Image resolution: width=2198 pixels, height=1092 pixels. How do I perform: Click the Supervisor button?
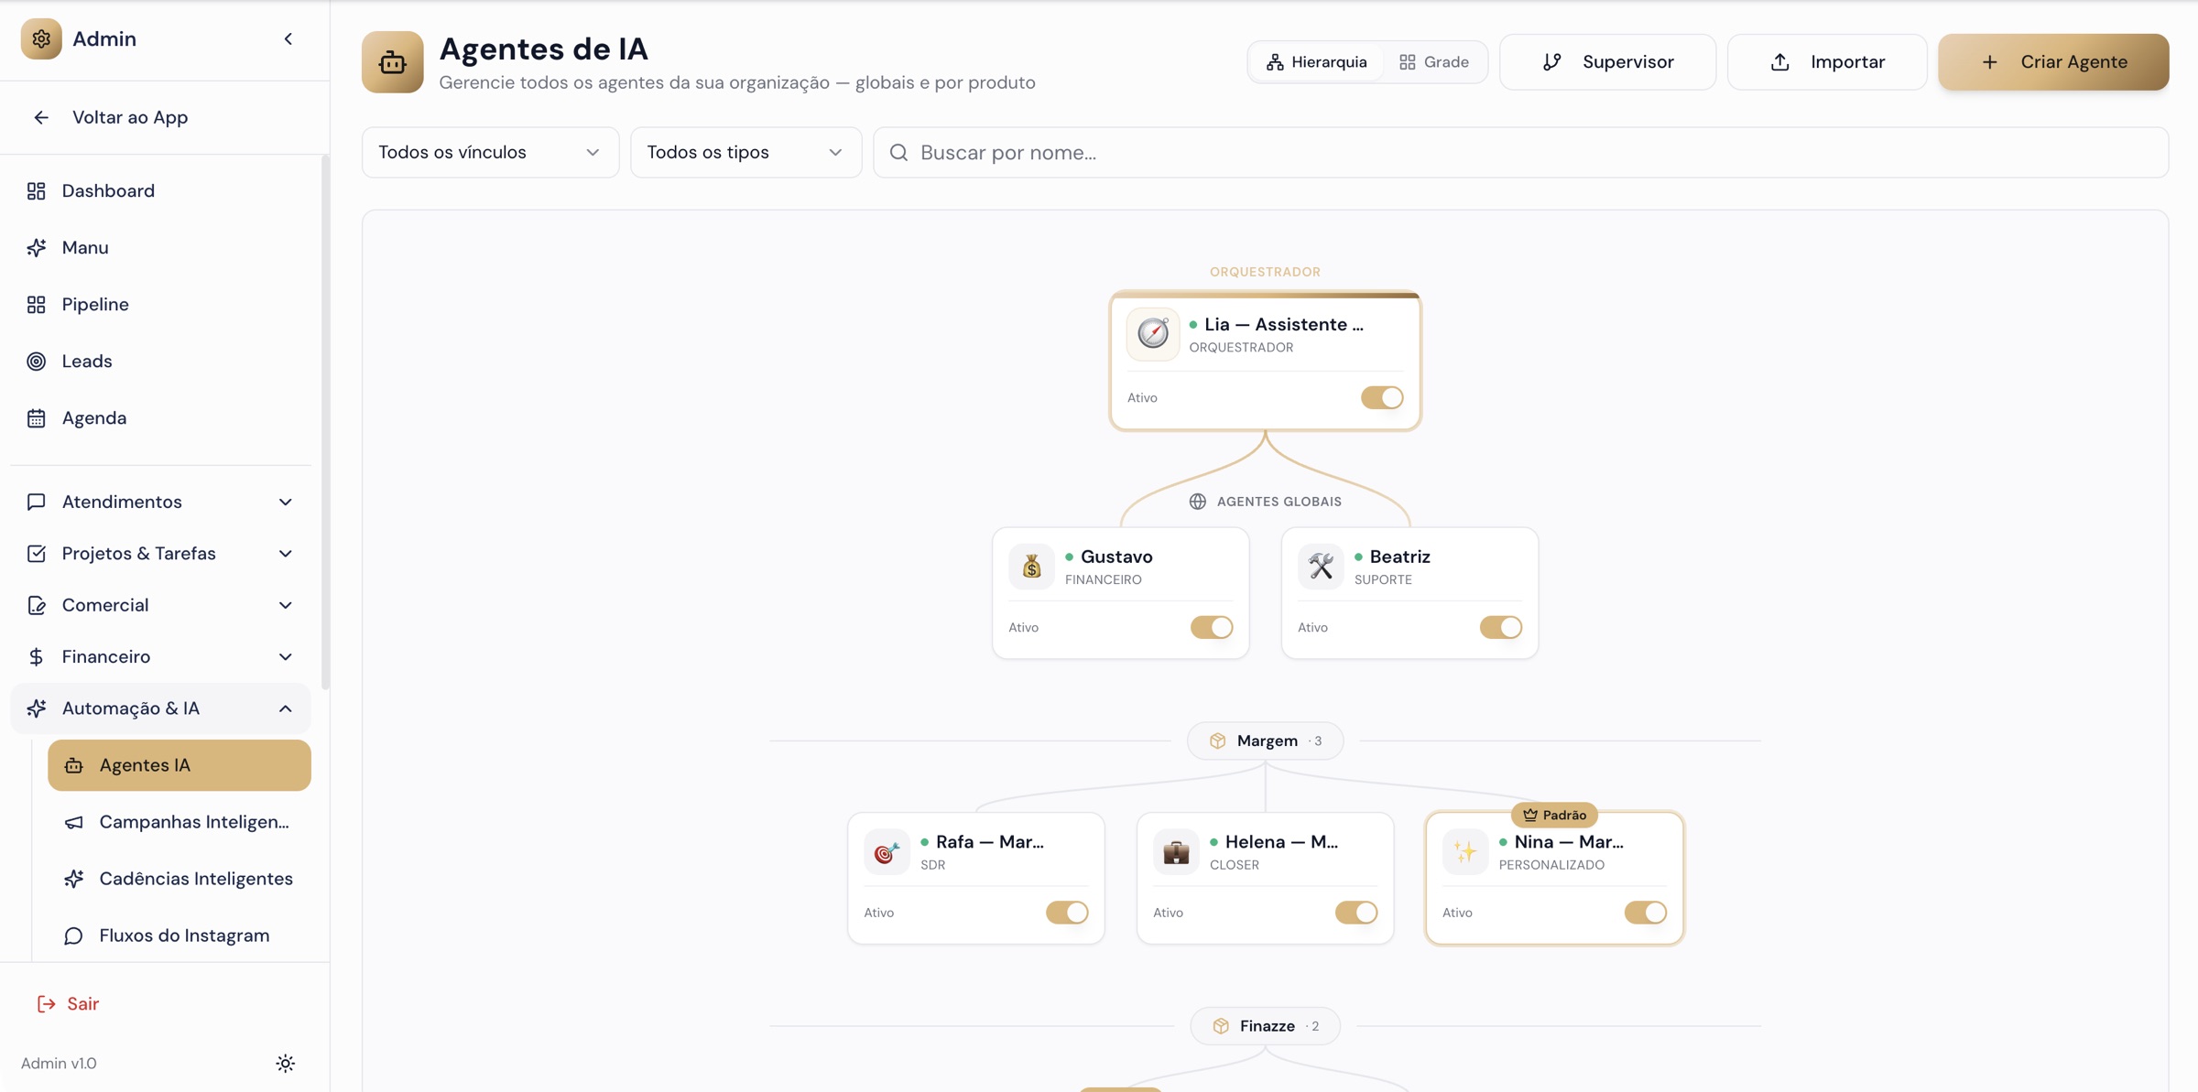[1608, 62]
